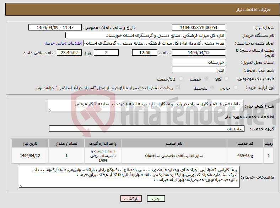280x208 pixels.
Task: Click the شهر محل تحویل label
Action: [x=259, y=71]
